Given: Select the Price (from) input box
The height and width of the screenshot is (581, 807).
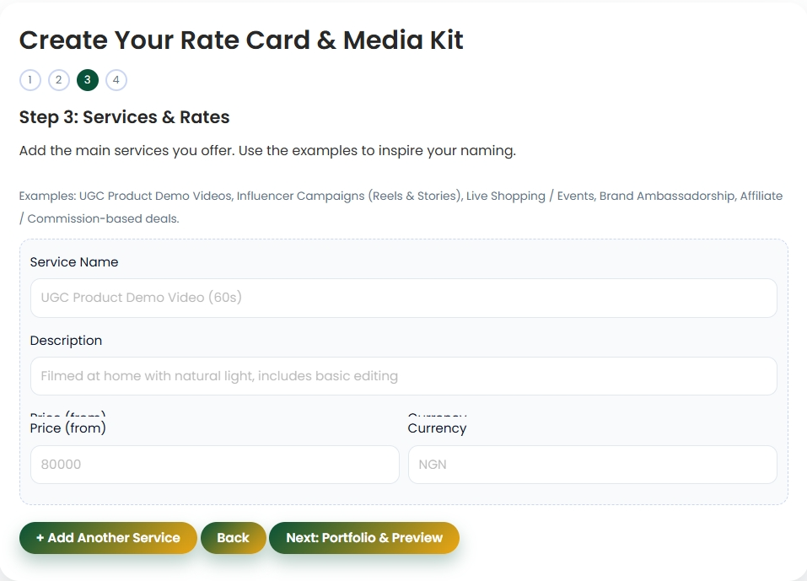Looking at the screenshot, I should 214,465.
